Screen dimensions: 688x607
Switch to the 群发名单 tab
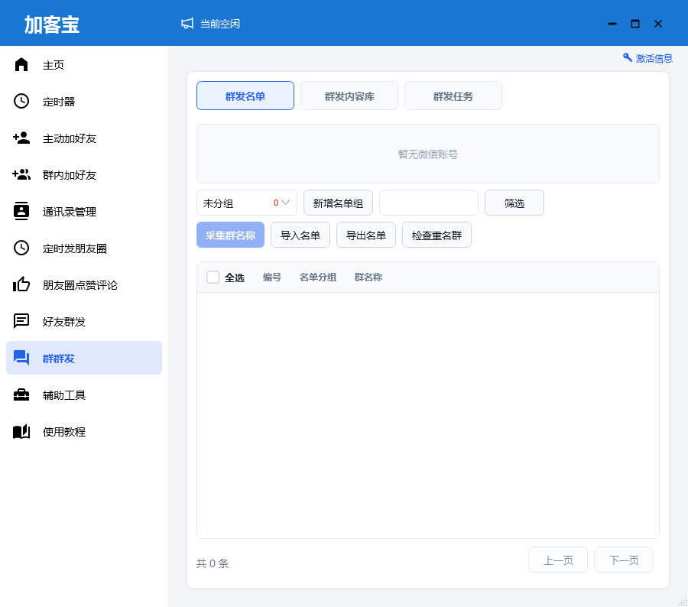[245, 96]
